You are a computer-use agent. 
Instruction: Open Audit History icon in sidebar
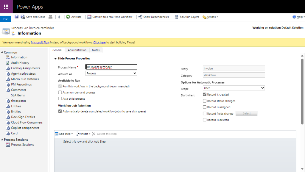pos(8,63)
